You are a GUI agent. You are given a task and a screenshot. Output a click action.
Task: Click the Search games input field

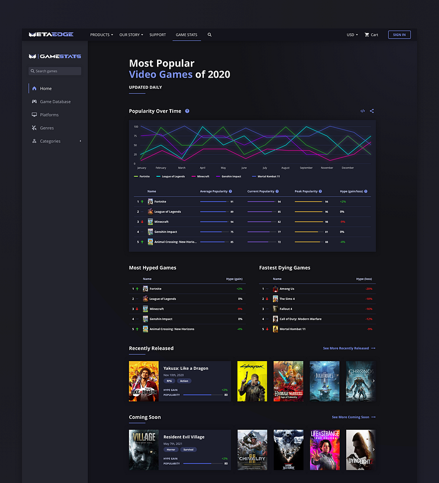click(x=55, y=71)
